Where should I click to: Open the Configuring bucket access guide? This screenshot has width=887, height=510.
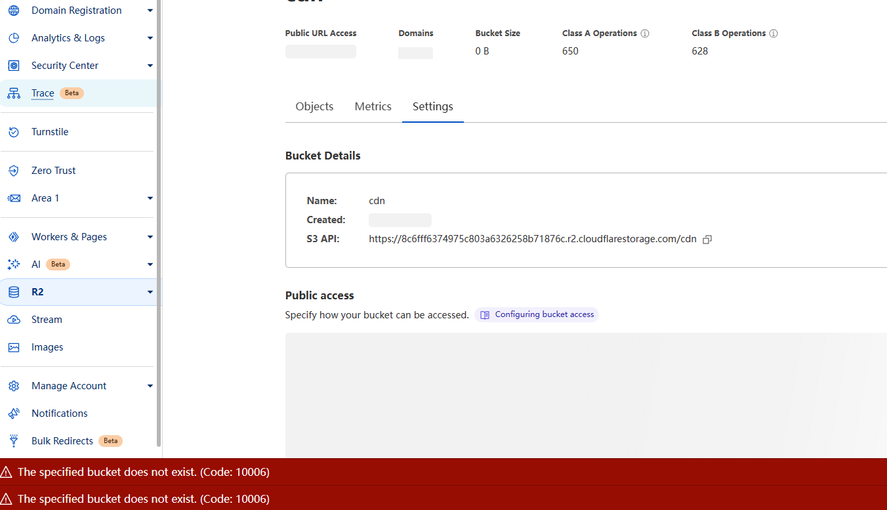click(x=545, y=315)
